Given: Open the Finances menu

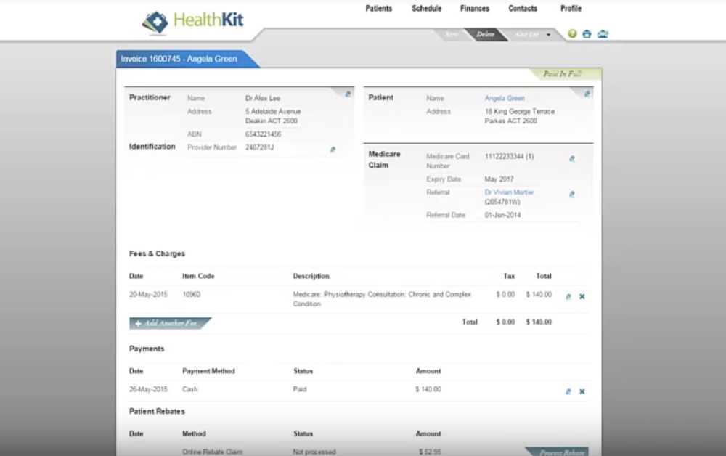Looking at the screenshot, I should pyautogui.click(x=475, y=8).
